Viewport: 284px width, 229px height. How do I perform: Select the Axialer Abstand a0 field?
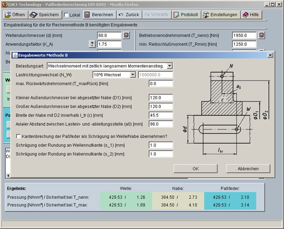click(x=161, y=124)
